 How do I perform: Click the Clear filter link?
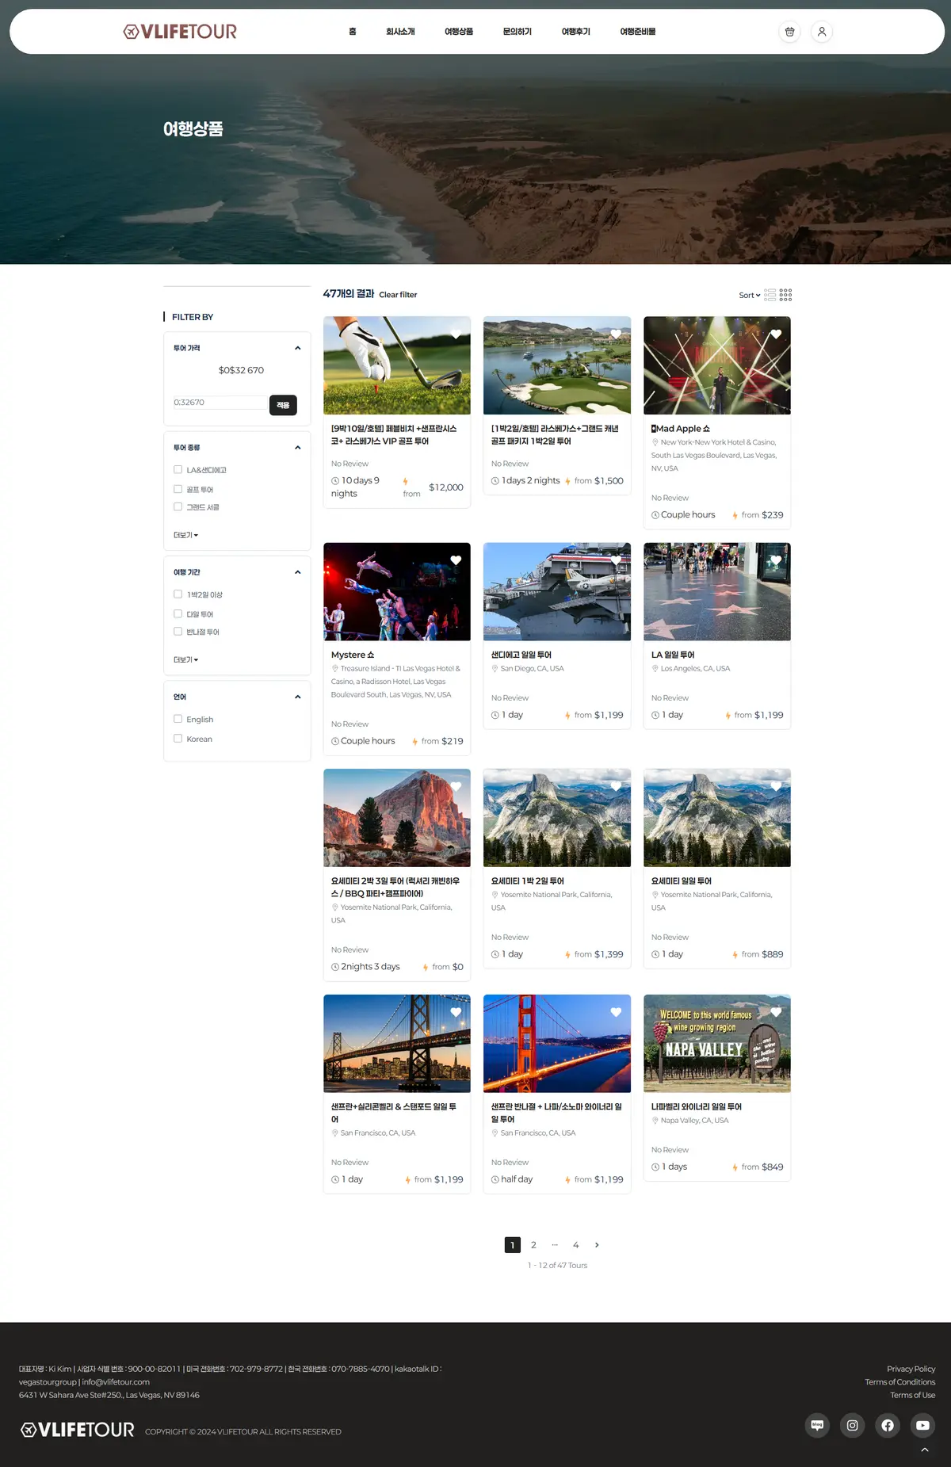coord(398,295)
